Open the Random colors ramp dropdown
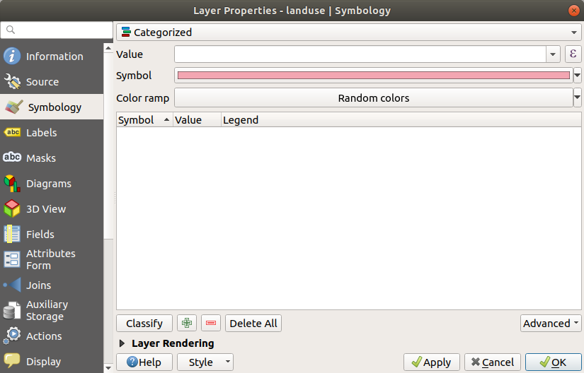 tap(577, 98)
